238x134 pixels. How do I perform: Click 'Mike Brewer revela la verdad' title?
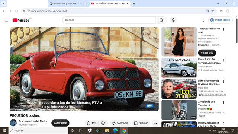pyautogui.click(x=209, y=82)
